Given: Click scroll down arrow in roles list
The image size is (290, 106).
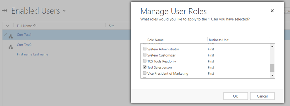Looking at the screenshot, I should pyautogui.click(x=272, y=75).
